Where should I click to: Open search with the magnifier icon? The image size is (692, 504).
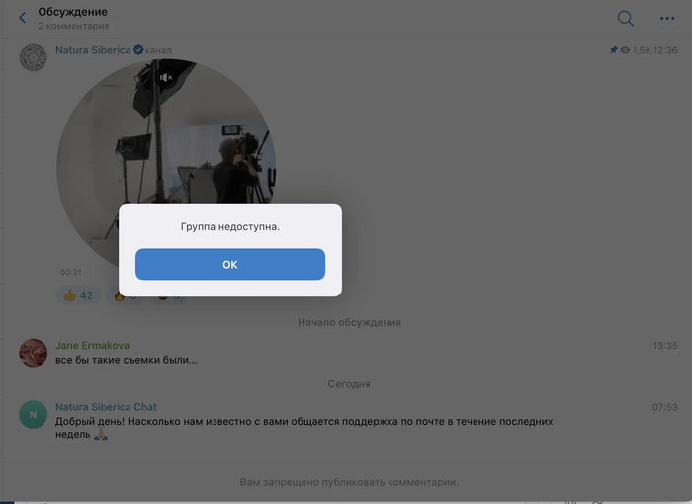coord(626,19)
